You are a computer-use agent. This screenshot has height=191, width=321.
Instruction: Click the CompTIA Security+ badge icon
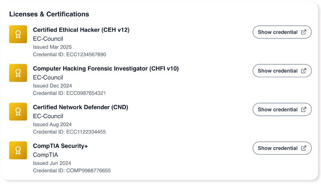[18, 150]
